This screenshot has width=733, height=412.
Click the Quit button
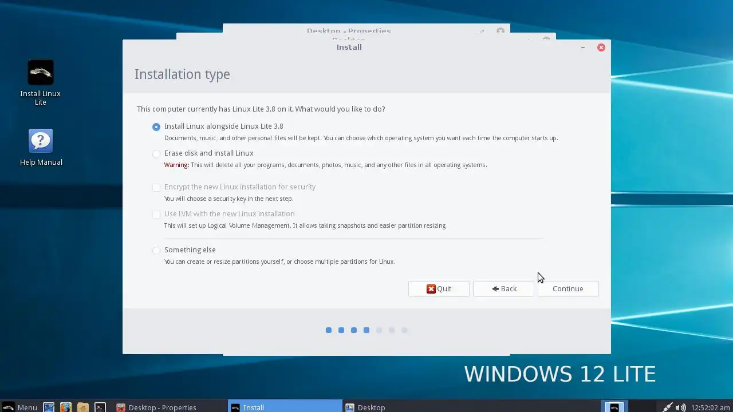point(439,289)
